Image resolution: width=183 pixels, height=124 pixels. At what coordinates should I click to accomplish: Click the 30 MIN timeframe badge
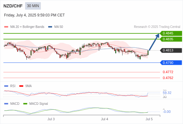pos(33,6)
